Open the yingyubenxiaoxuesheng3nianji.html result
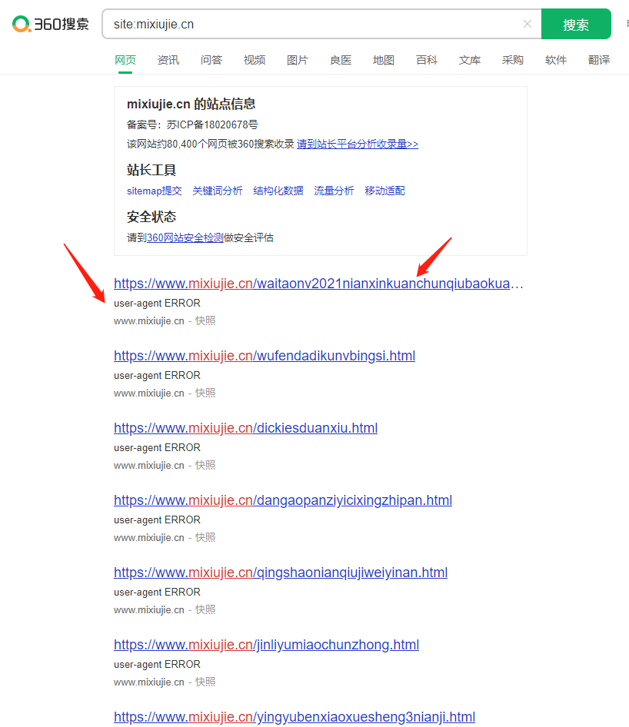Viewport: 629px width, 727px height. (295, 717)
